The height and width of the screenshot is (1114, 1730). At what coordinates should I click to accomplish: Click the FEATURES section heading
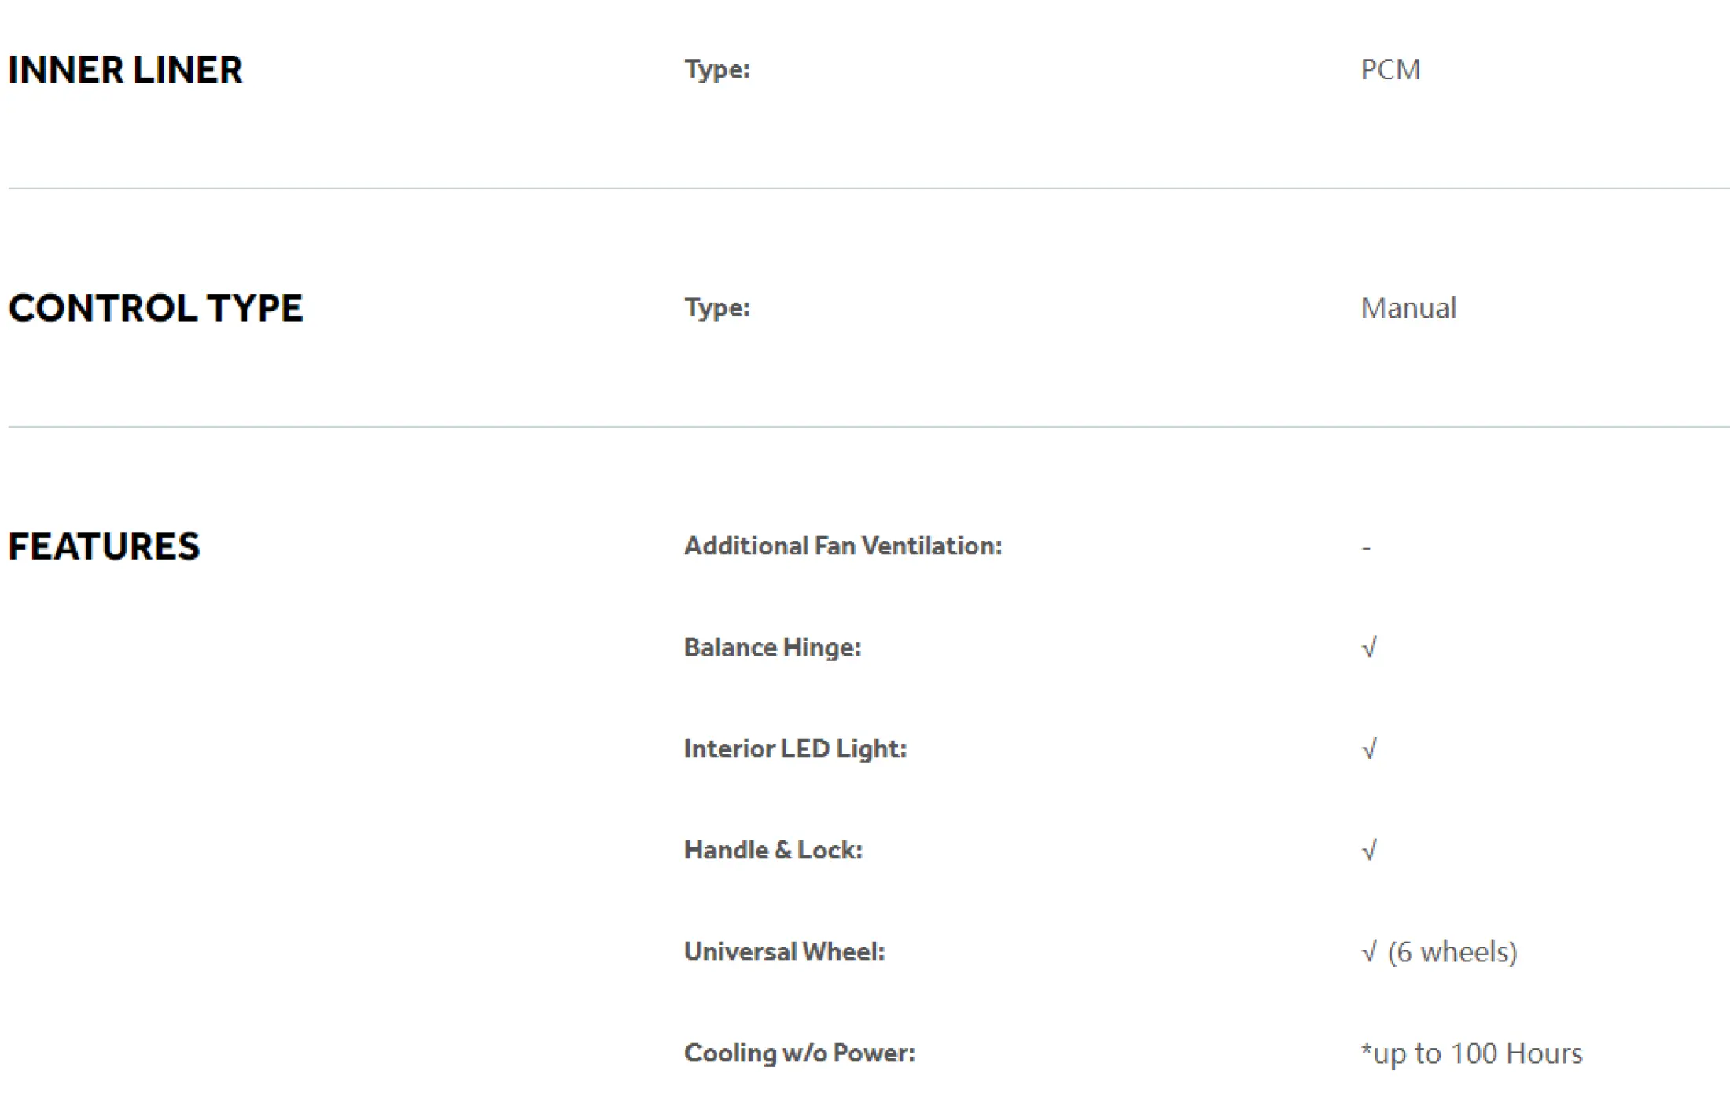pos(104,546)
